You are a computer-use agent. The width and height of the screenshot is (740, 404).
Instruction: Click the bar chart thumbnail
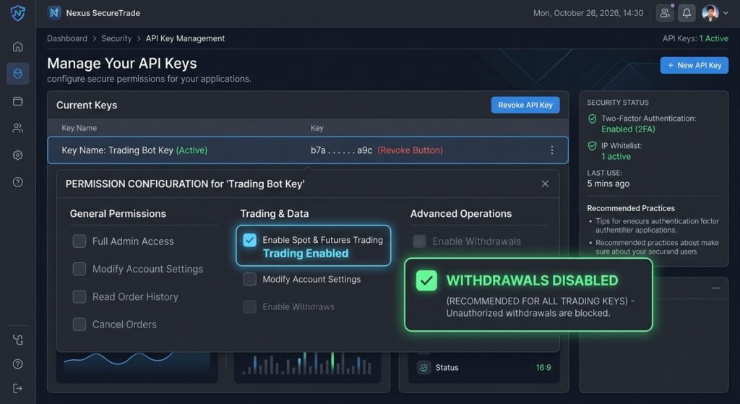307,366
